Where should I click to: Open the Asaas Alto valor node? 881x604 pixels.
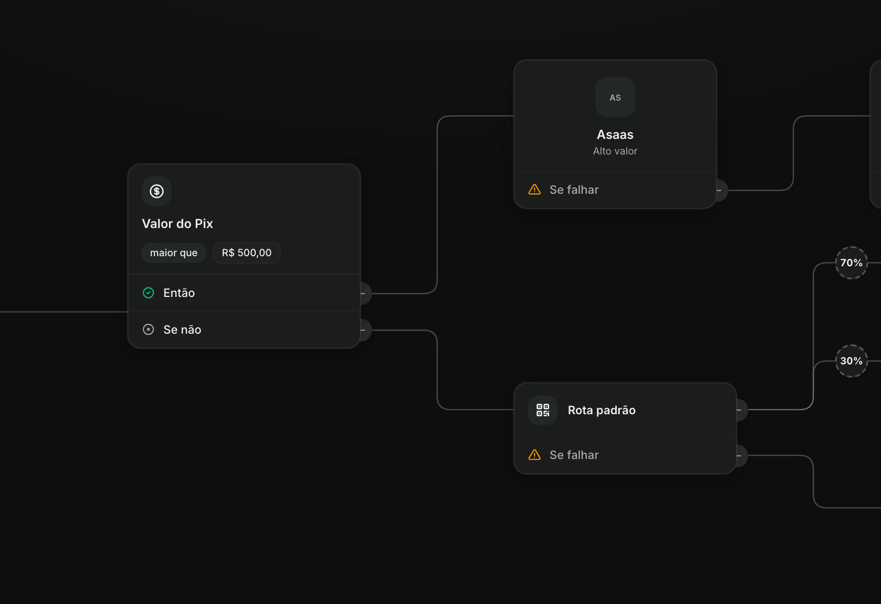pyautogui.click(x=615, y=116)
